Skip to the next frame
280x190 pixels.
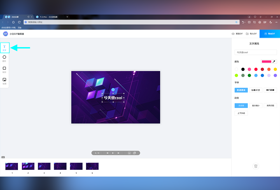click(118, 153)
